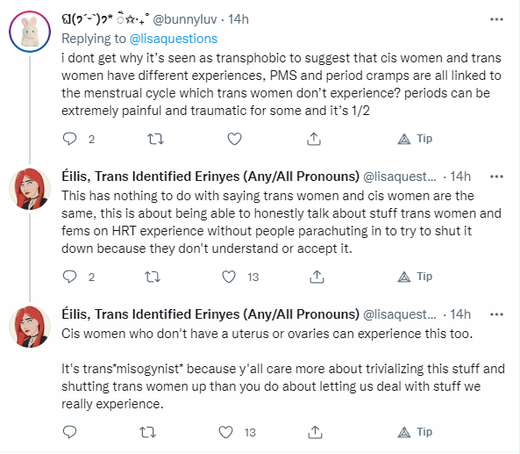520x454 pixels.
Task: Like the middle tweet with 13 likes
Action: 229,277
